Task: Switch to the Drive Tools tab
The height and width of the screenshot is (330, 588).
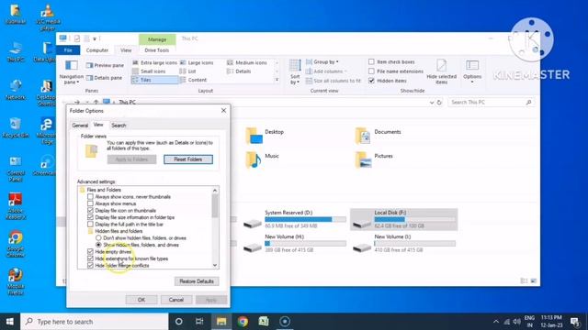Action: coord(157,50)
